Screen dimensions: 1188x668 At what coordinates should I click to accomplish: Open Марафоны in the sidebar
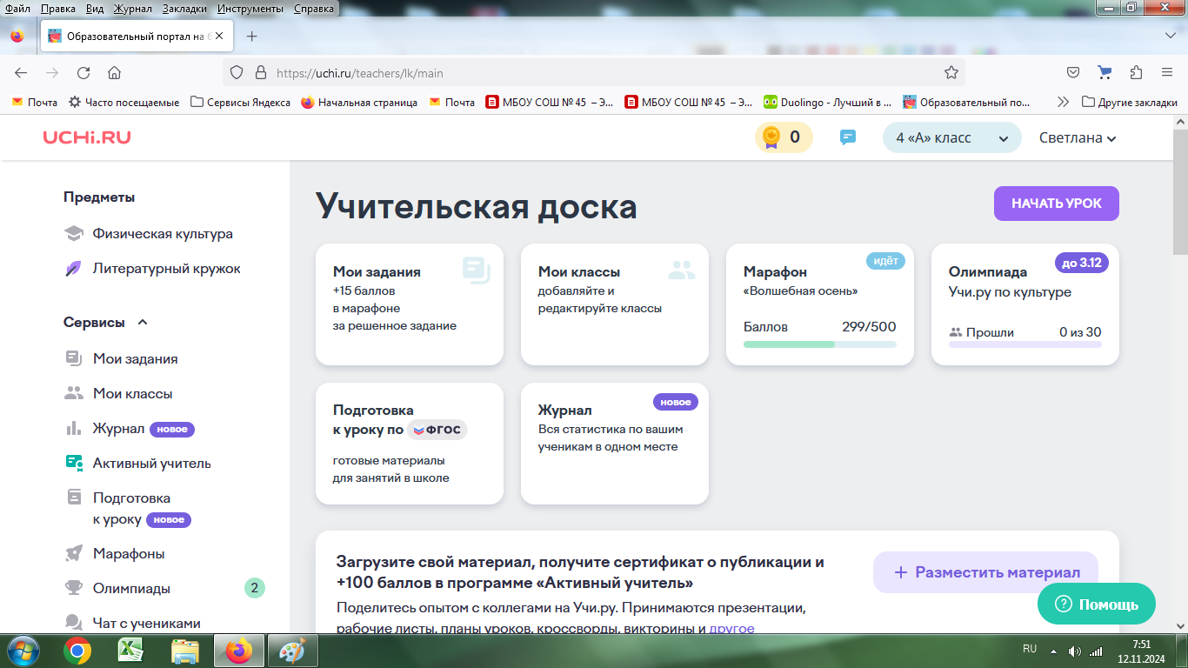point(115,554)
